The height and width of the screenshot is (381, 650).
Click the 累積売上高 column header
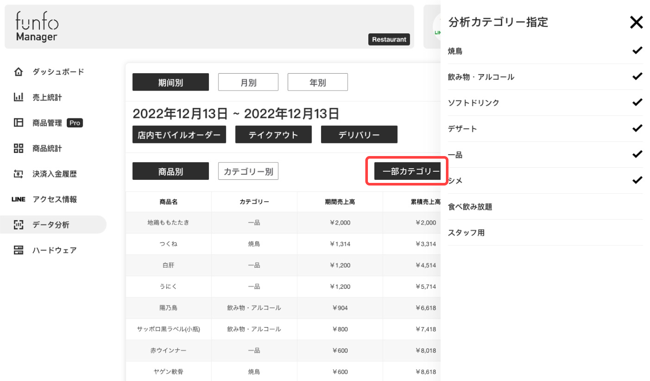coord(426,202)
